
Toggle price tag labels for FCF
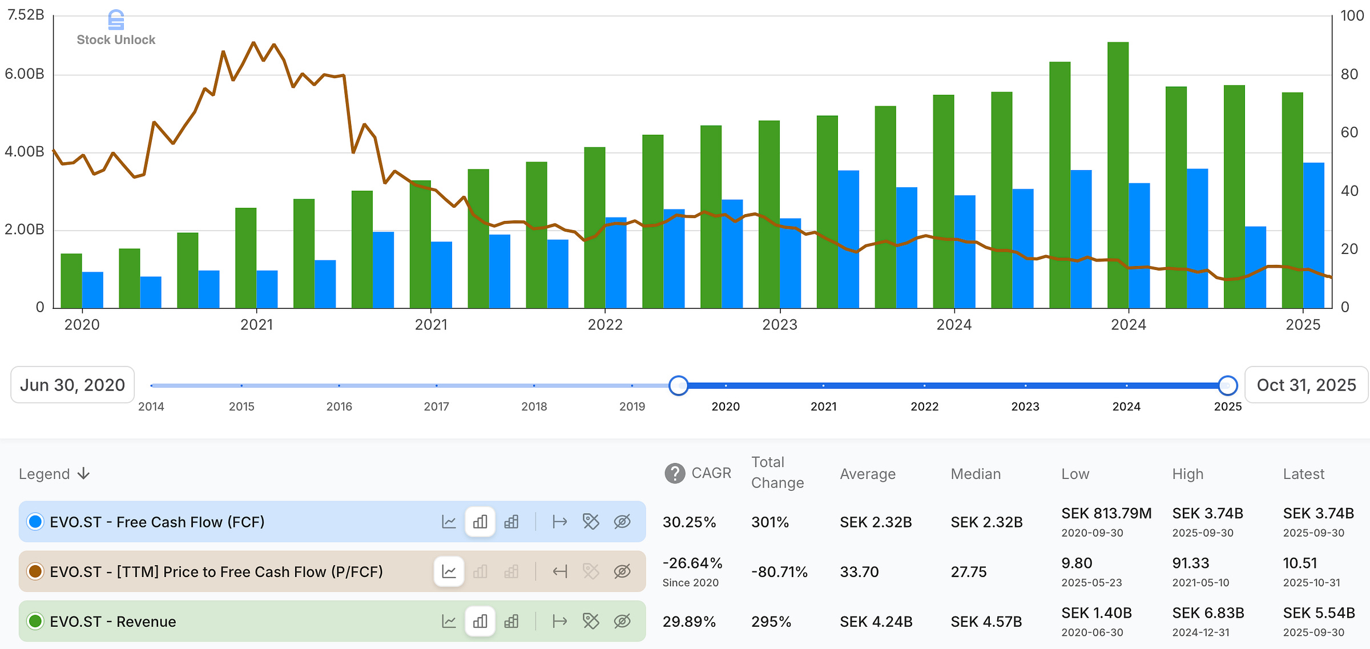(591, 522)
